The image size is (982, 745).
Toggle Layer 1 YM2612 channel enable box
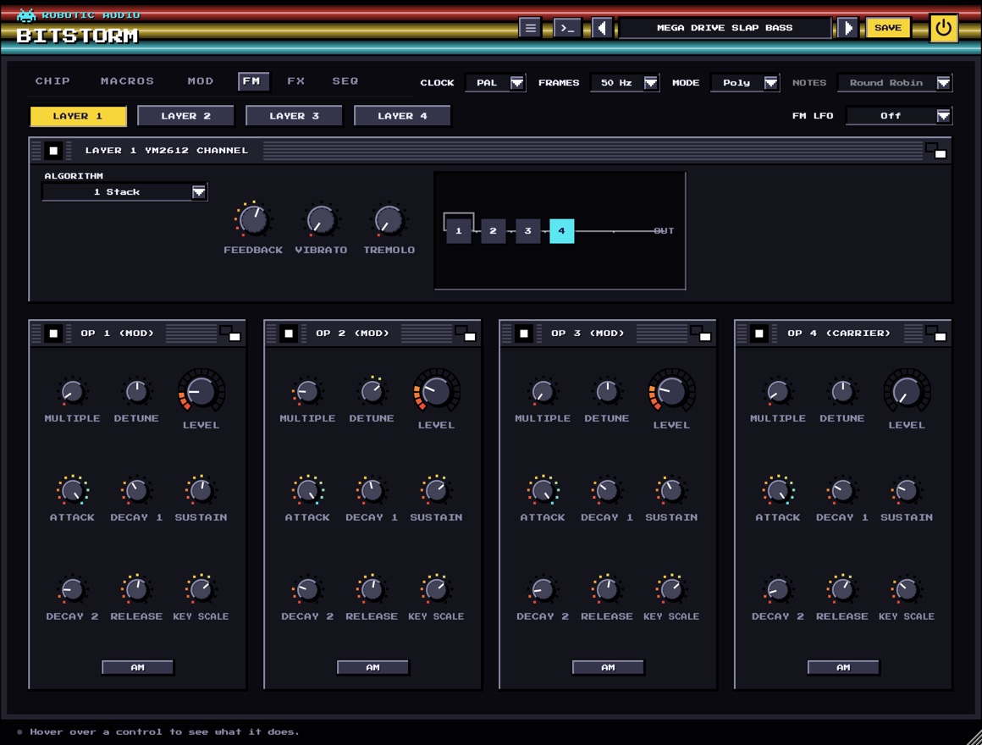coord(53,150)
